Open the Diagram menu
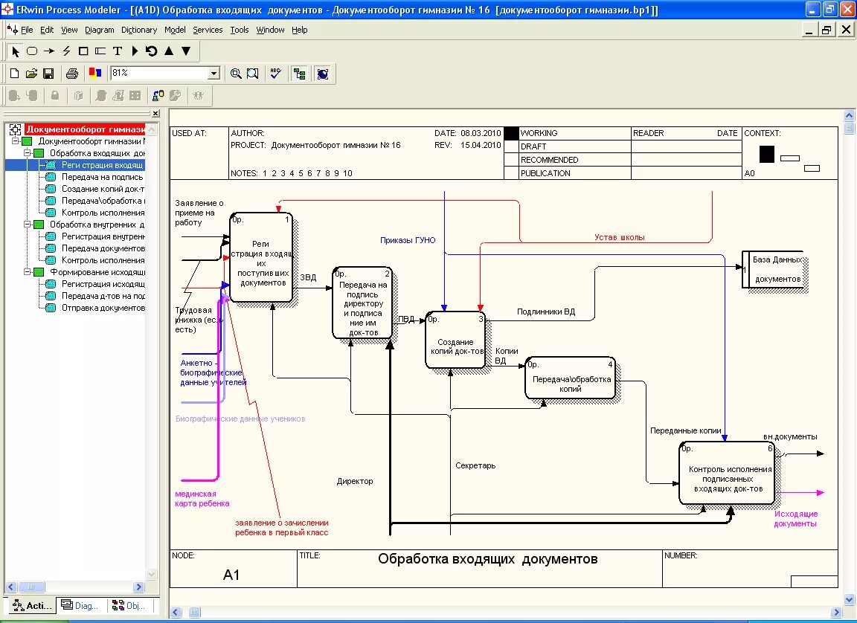 click(98, 30)
